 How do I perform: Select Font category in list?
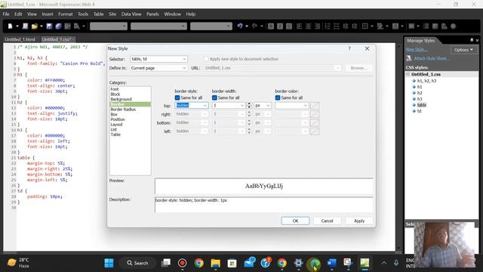(x=115, y=89)
